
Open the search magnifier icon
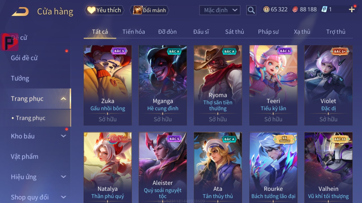pos(251,10)
